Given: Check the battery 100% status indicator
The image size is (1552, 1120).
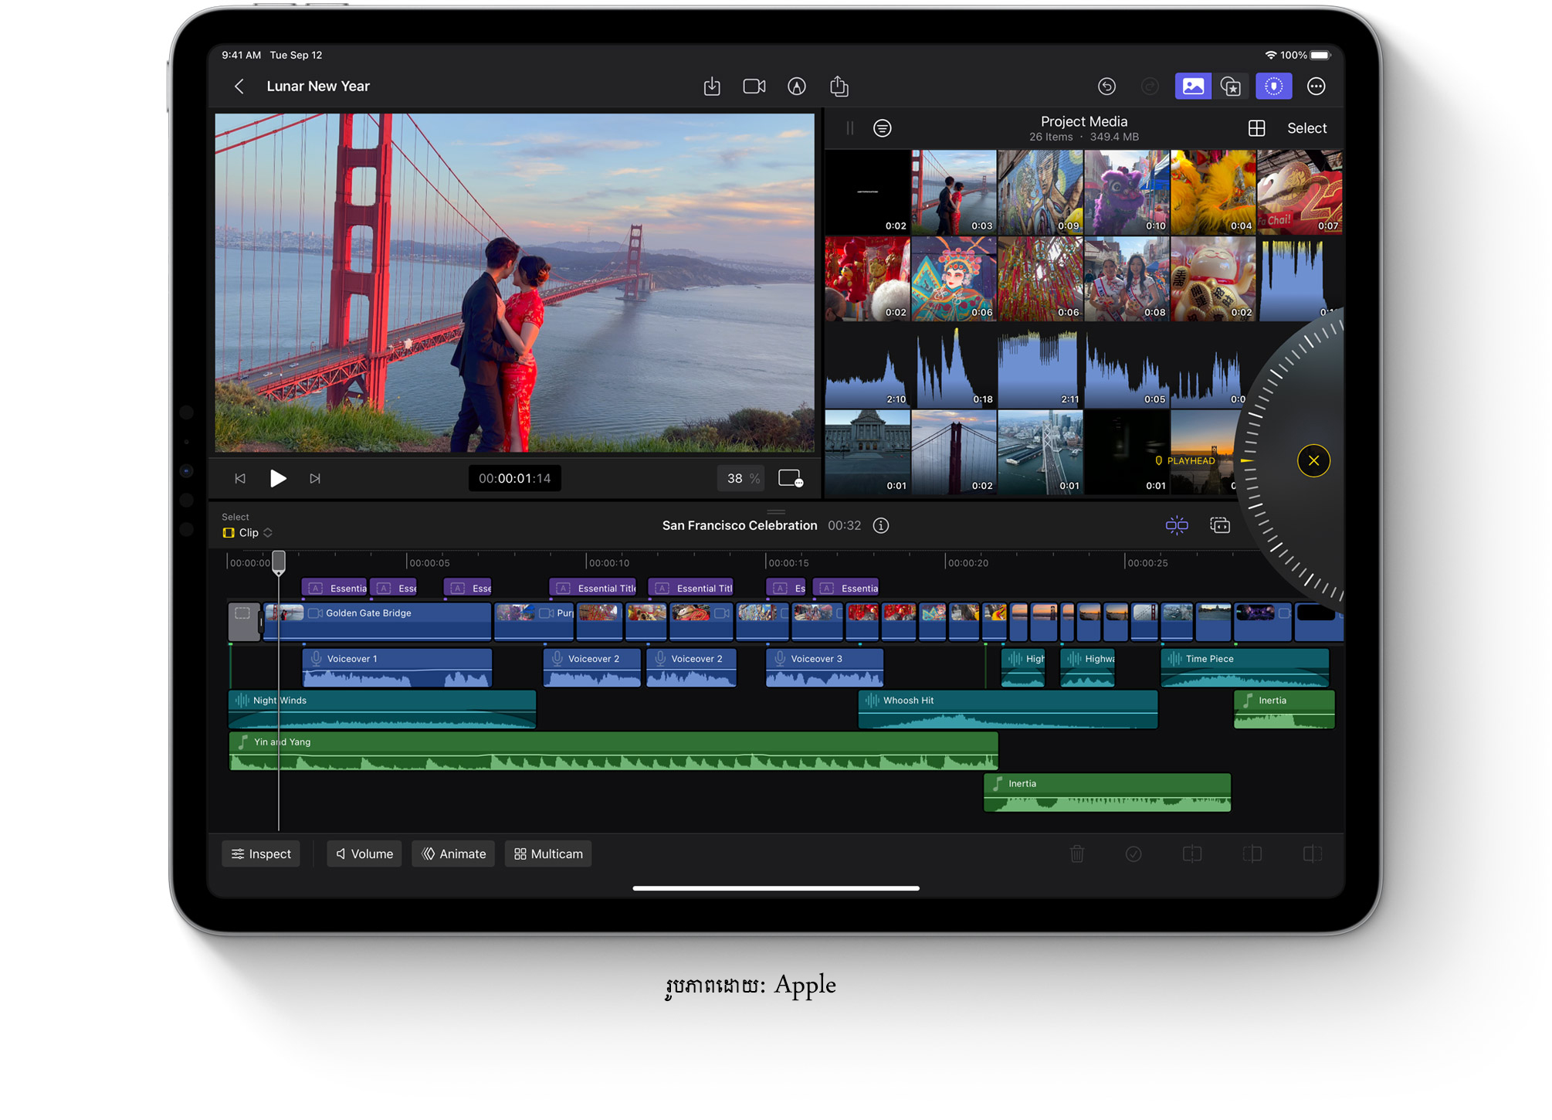Looking at the screenshot, I should (1305, 56).
